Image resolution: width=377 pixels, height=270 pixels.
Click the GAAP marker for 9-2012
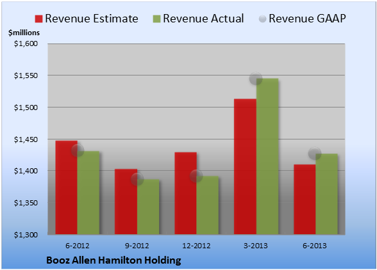pos(137,179)
